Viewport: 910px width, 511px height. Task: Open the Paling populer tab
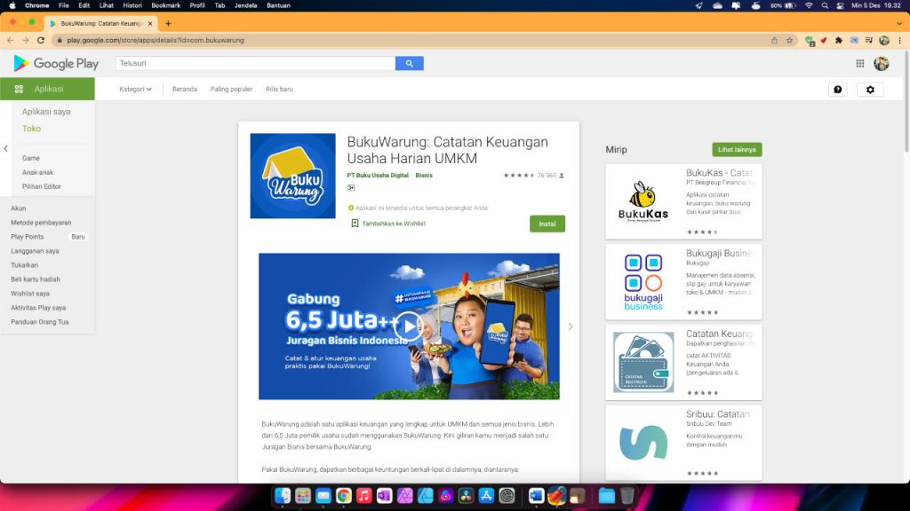point(231,90)
